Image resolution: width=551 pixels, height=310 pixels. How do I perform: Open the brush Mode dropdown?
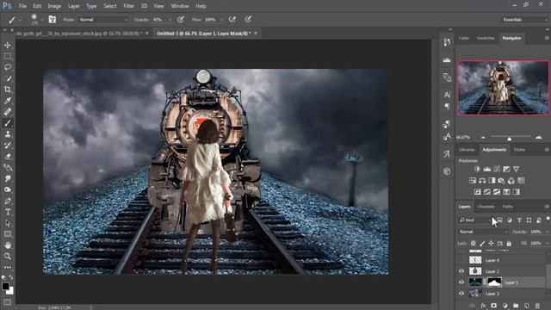pos(103,20)
